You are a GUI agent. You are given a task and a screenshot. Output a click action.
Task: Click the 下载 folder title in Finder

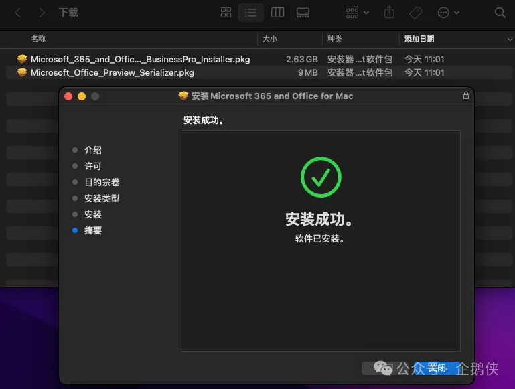point(68,13)
